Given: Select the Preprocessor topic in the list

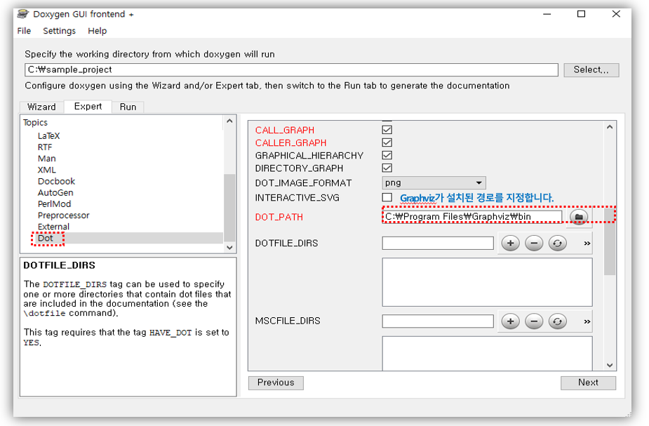Looking at the screenshot, I should pyautogui.click(x=65, y=215).
